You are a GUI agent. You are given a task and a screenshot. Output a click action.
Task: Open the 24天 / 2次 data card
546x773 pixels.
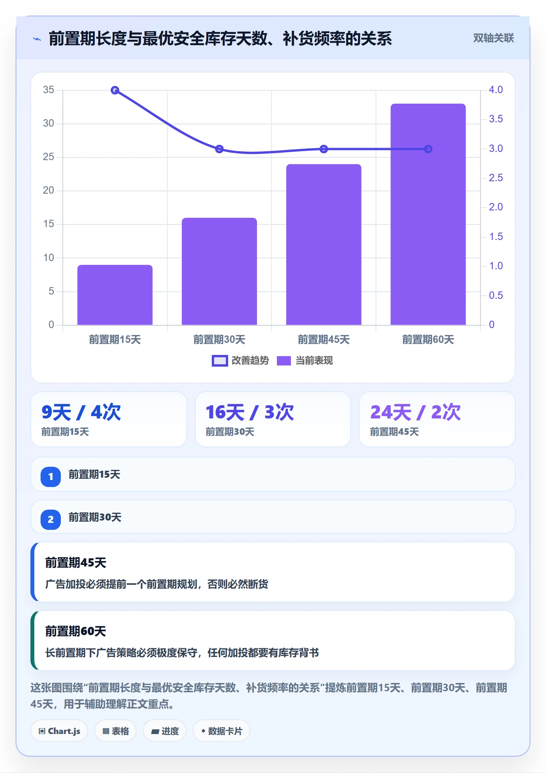(437, 419)
